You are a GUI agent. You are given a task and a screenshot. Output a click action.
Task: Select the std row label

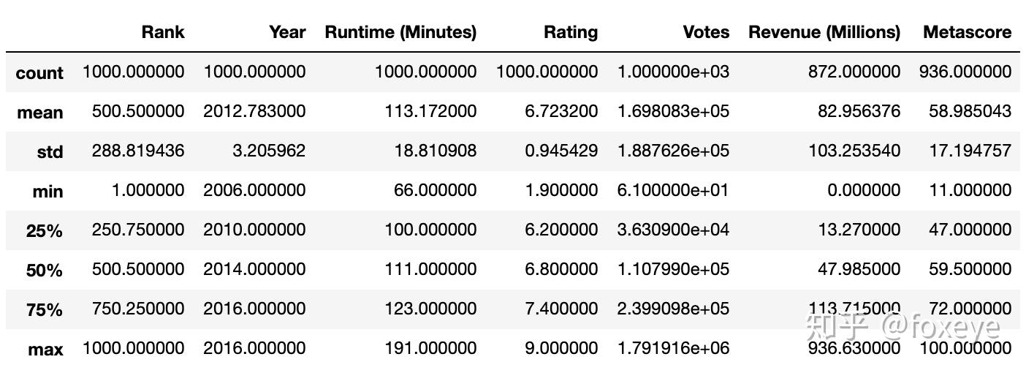(50, 151)
